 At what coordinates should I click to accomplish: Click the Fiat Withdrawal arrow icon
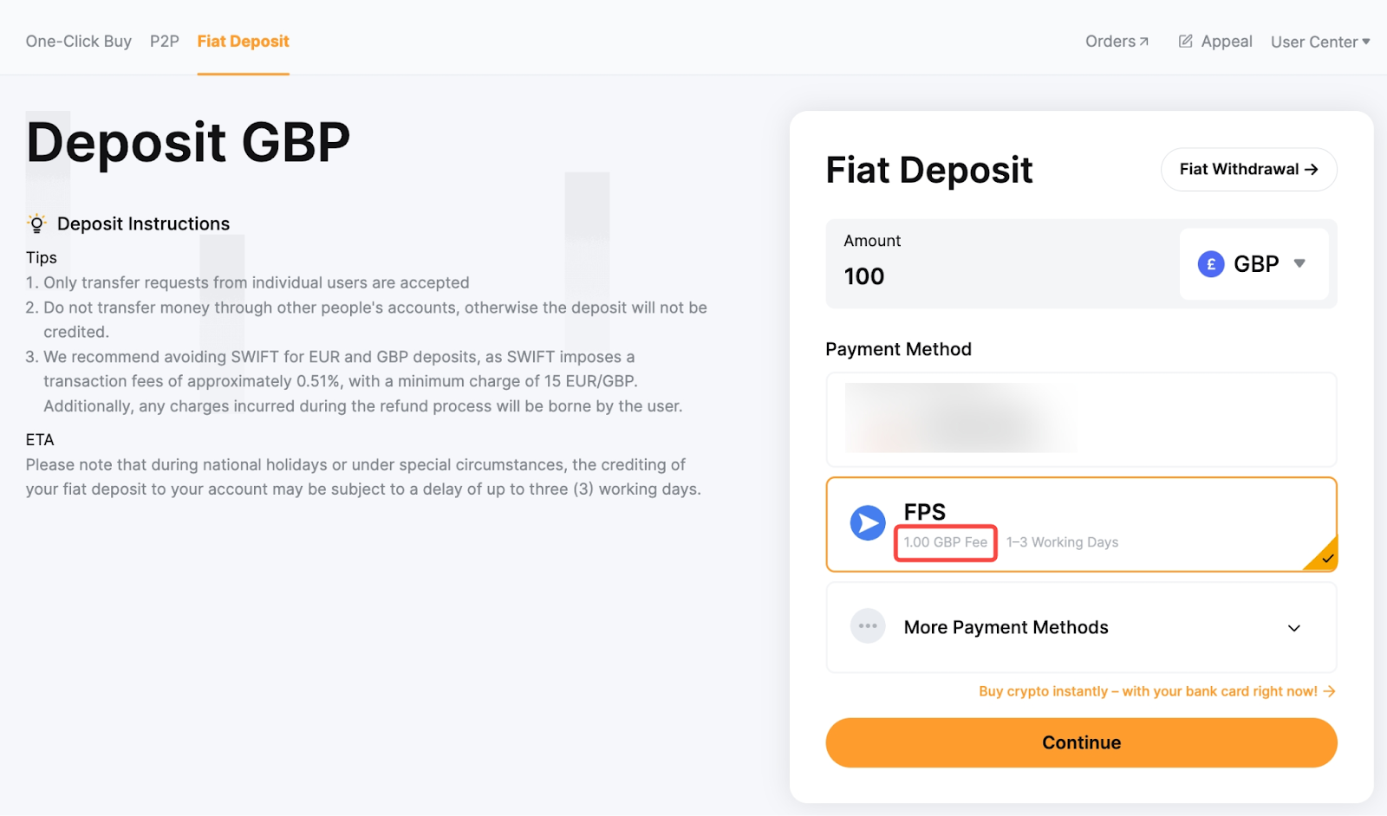click(1311, 170)
